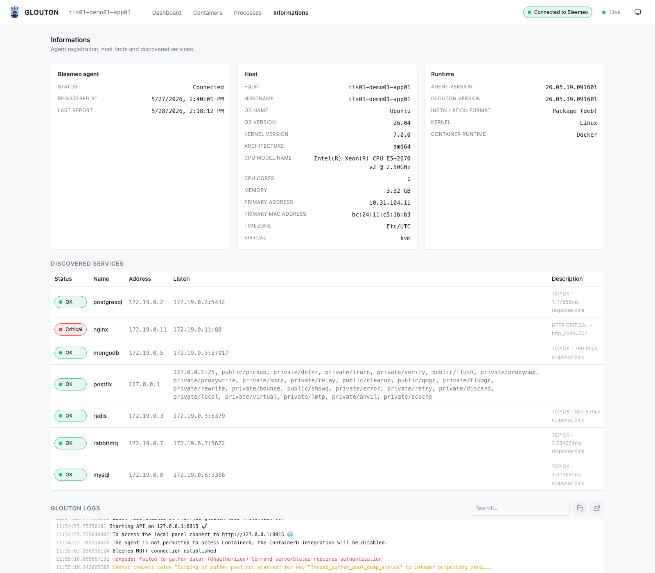This screenshot has width=655, height=573.
Task: Click the MAC address bc:24:11:c5:1b:b3
Action: (x=381, y=214)
